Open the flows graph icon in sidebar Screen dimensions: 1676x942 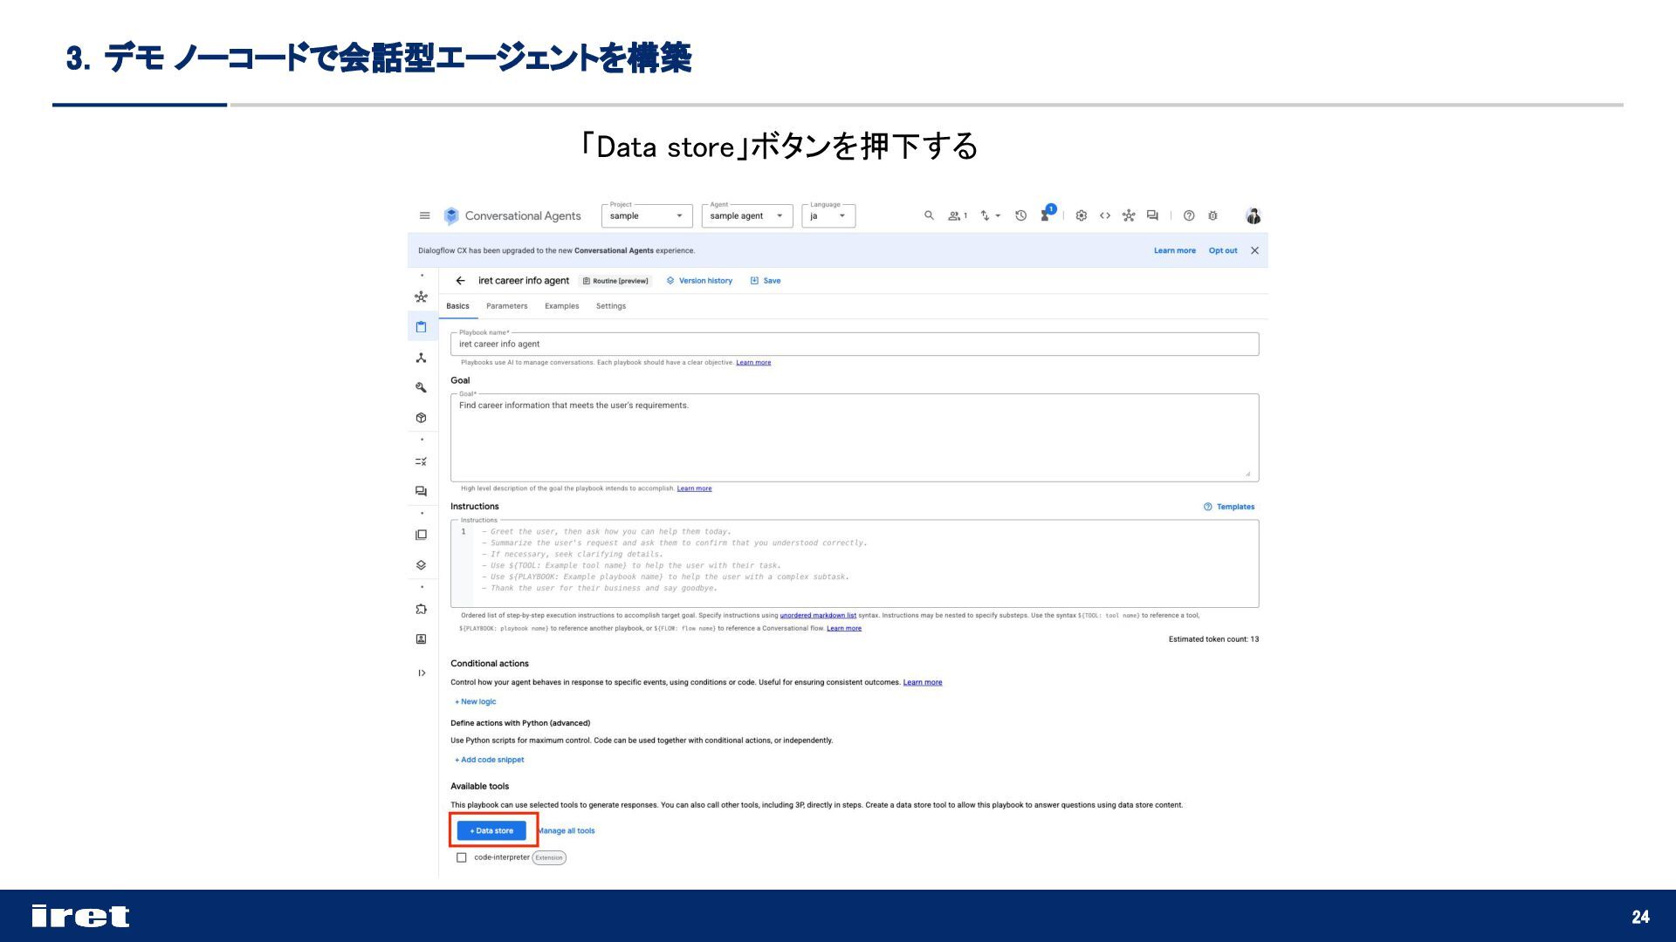(x=421, y=297)
